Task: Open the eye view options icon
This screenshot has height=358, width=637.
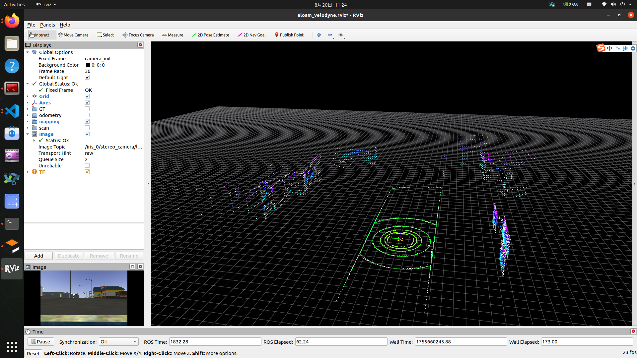Action: click(x=341, y=35)
